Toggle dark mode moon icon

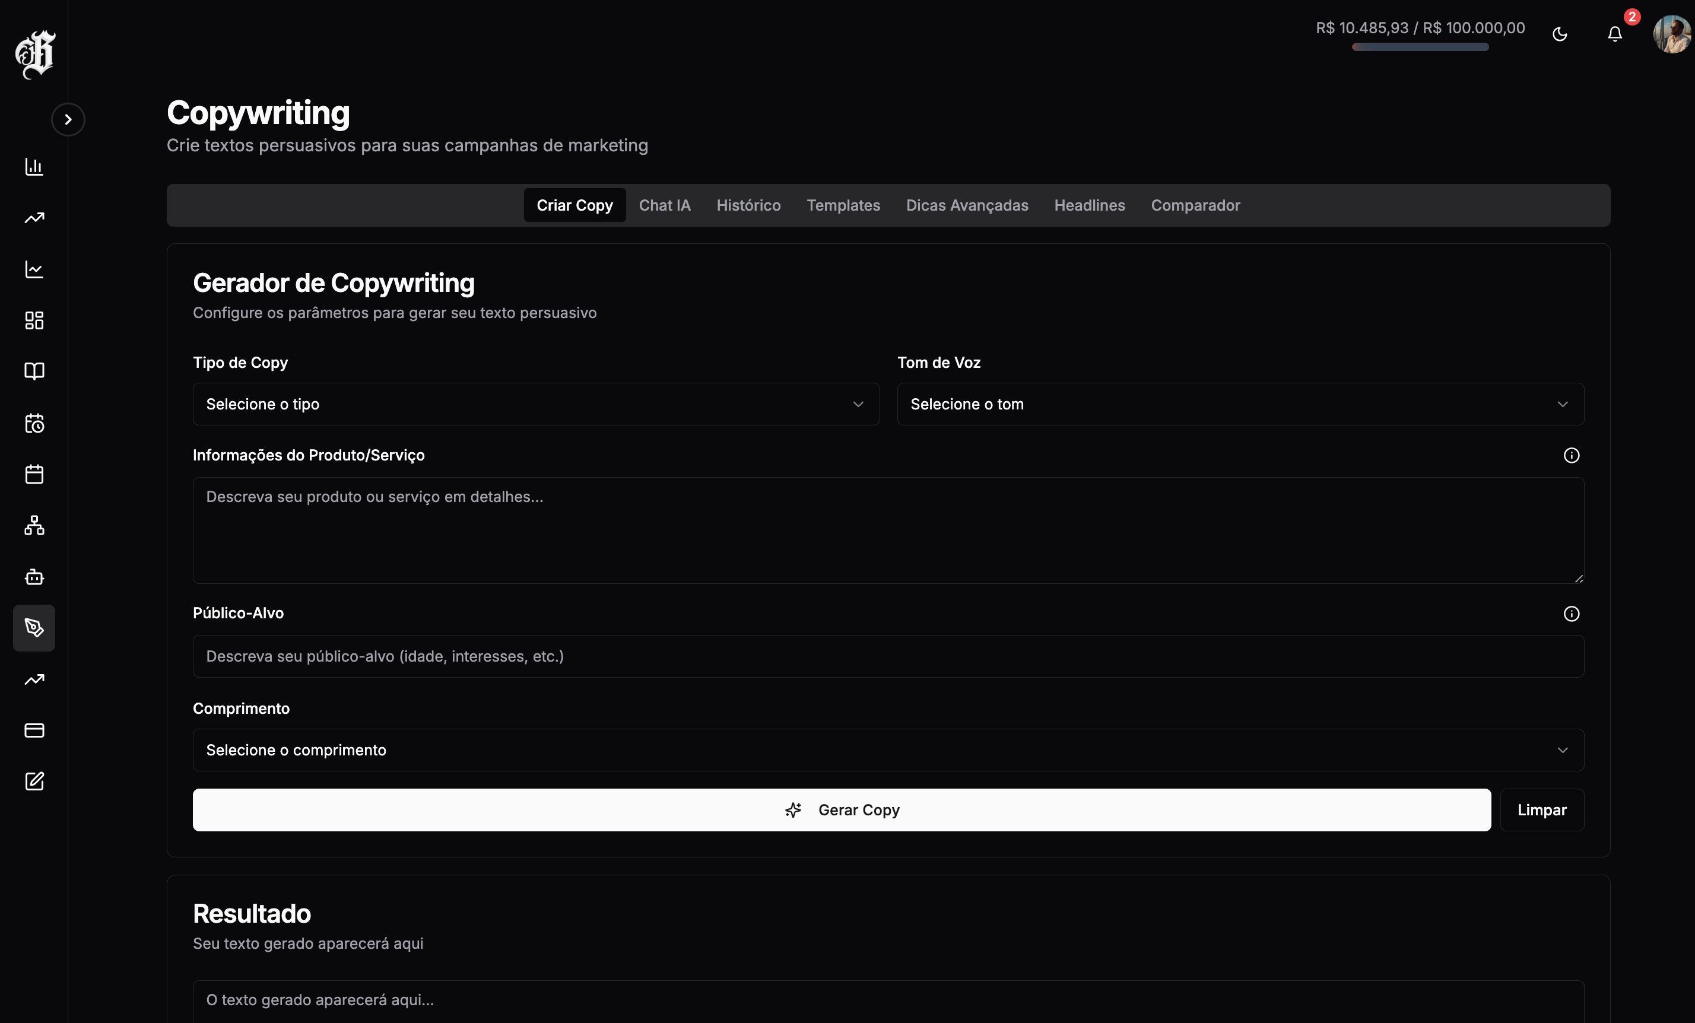1560,34
